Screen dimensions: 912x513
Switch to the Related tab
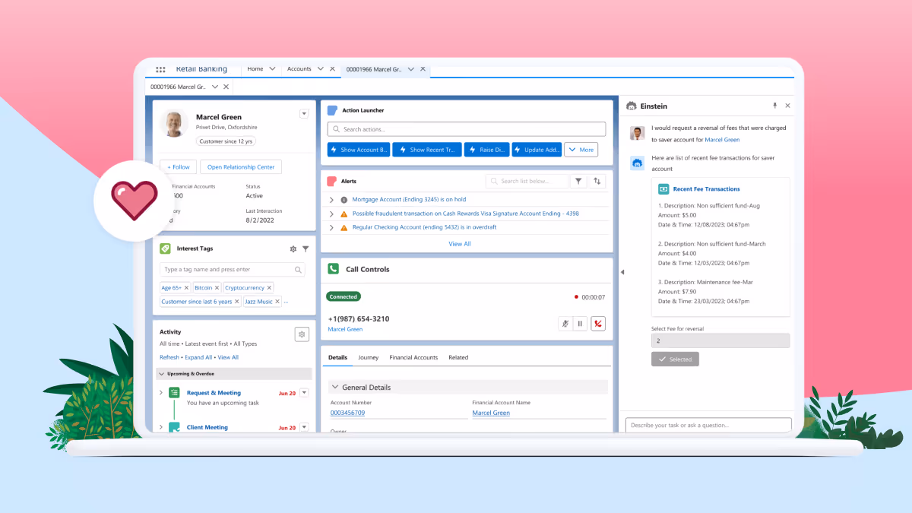coord(458,357)
